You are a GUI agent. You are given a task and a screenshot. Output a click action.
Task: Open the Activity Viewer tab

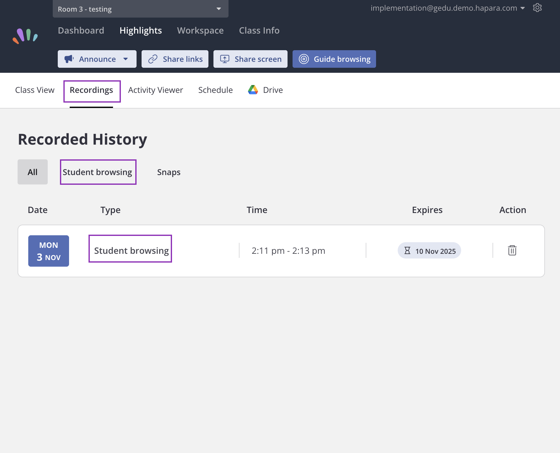[156, 90]
